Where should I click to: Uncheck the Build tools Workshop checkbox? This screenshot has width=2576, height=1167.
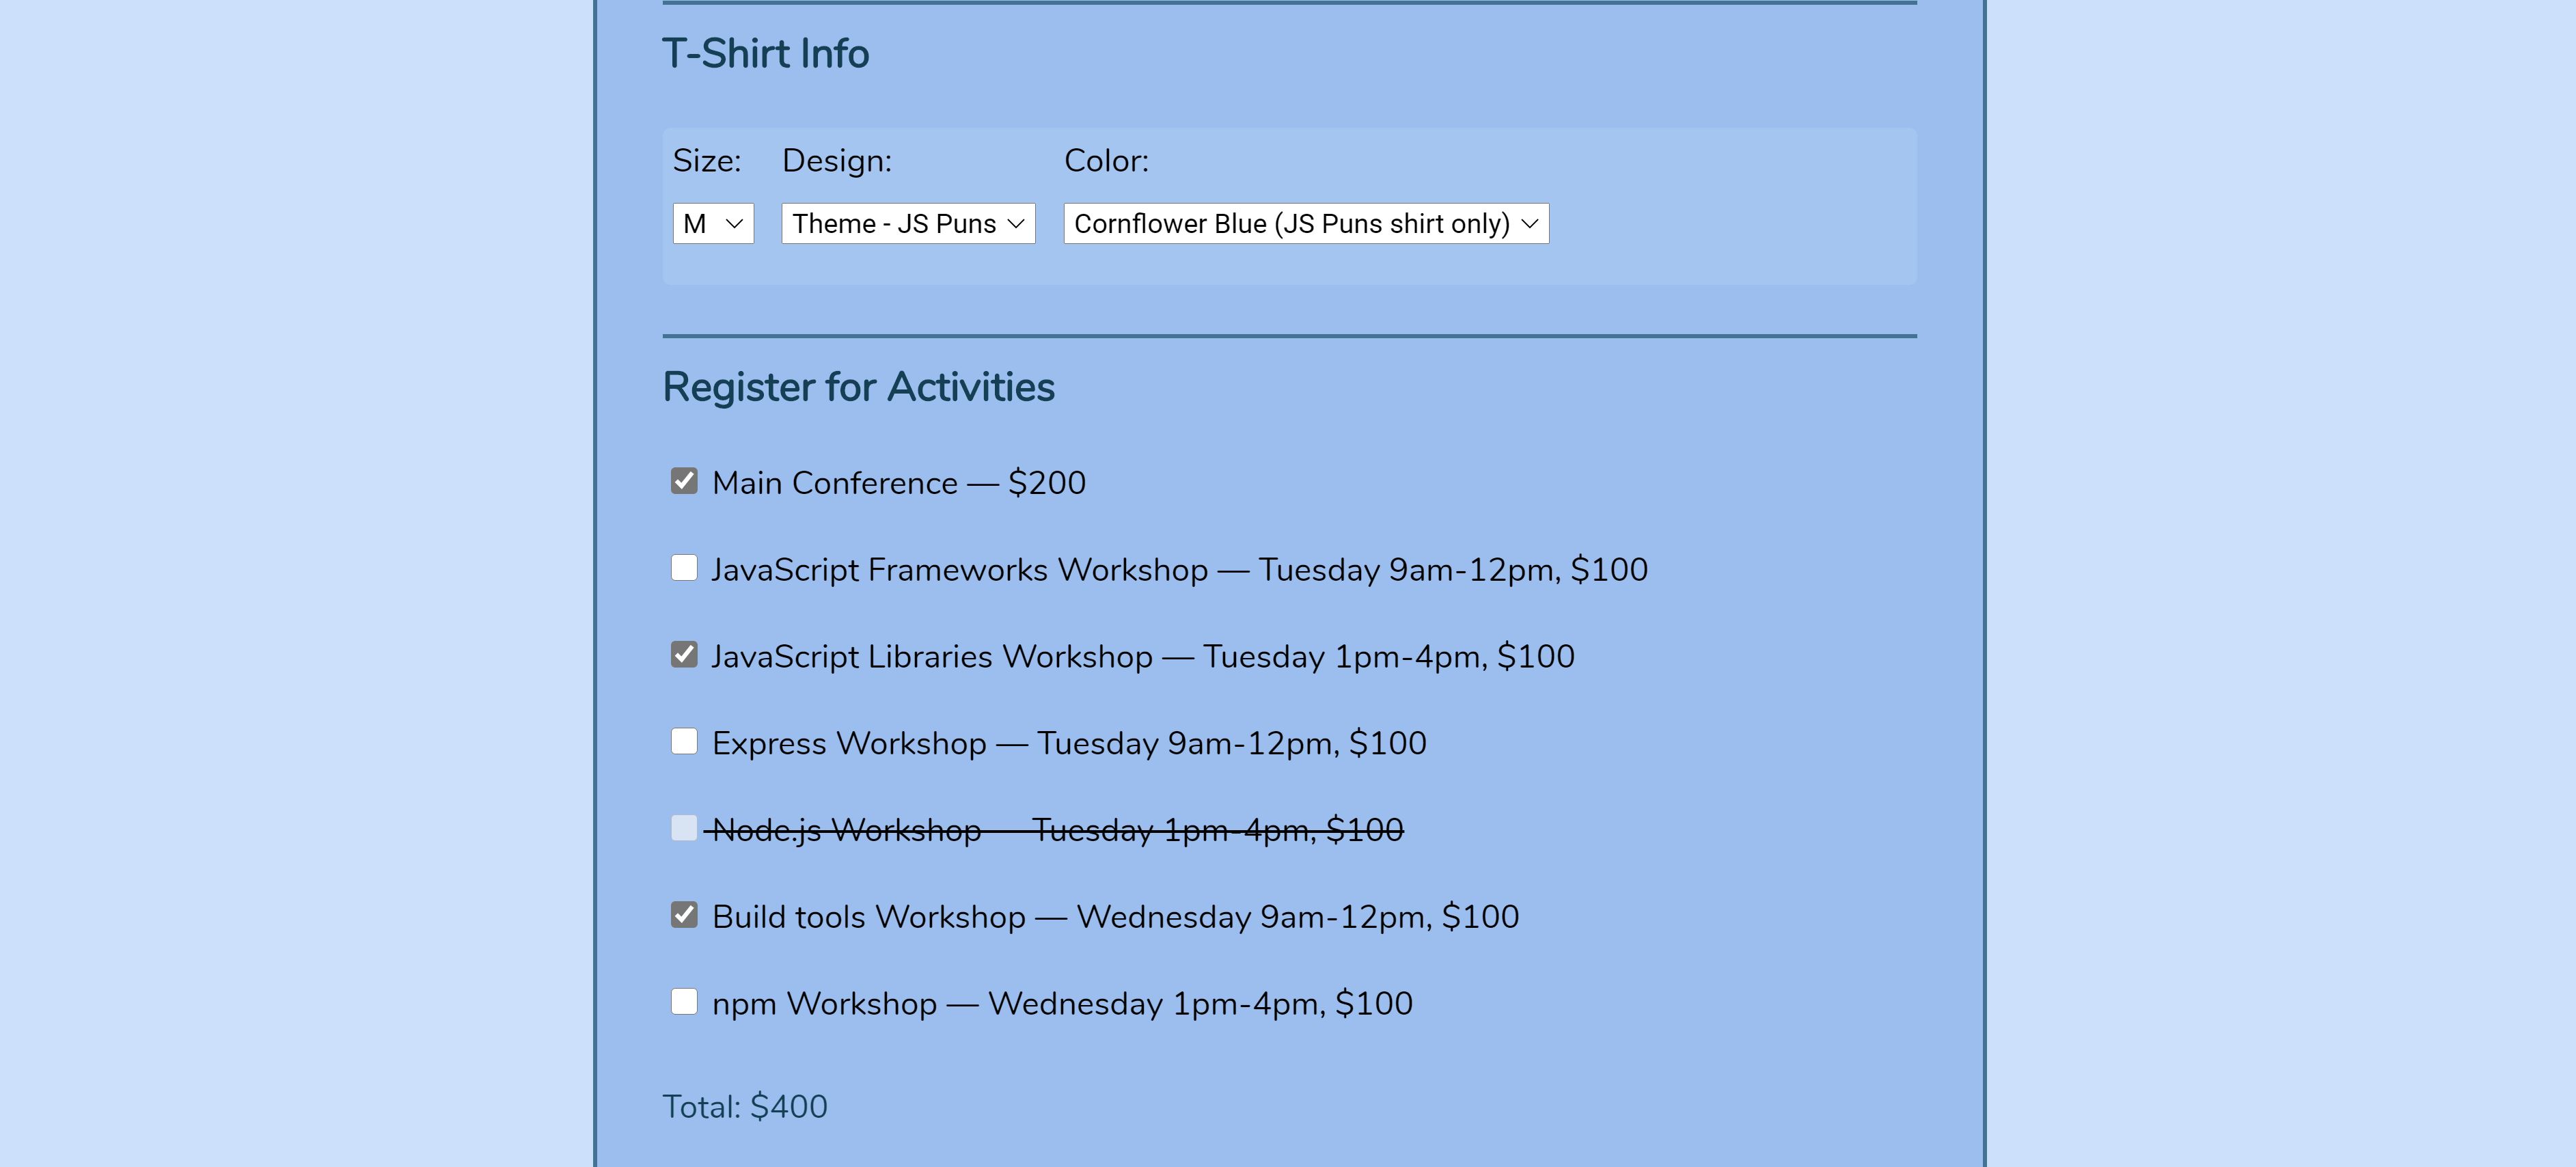pyautogui.click(x=684, y=914)
